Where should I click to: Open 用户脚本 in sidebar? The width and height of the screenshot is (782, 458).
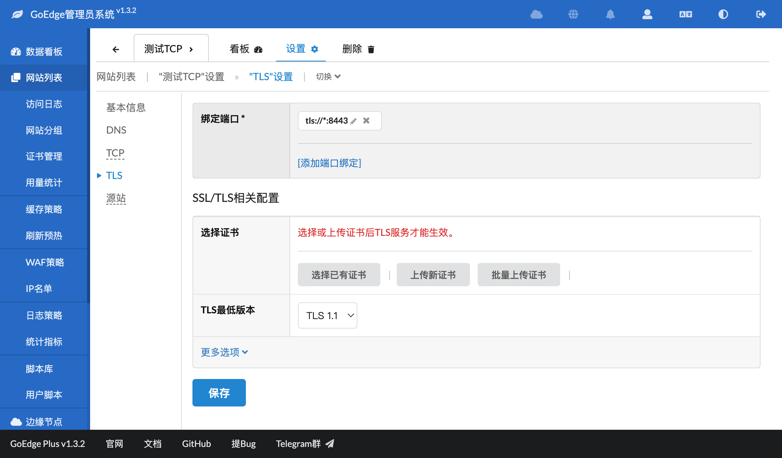click(x=44, y=395)
